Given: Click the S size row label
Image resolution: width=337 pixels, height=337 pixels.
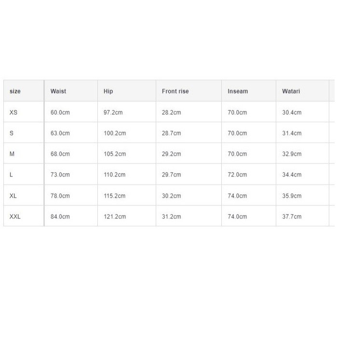Looking at the screenshot, I should (x=12, y=133).
